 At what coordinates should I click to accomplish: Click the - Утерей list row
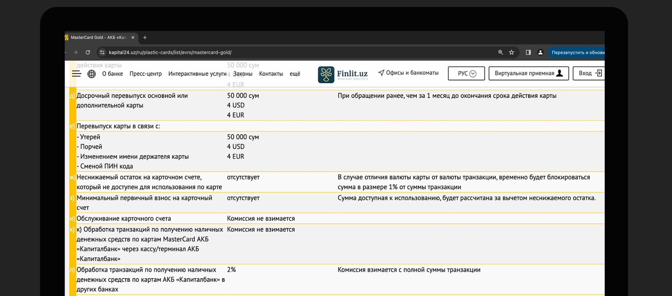point(88,137)
